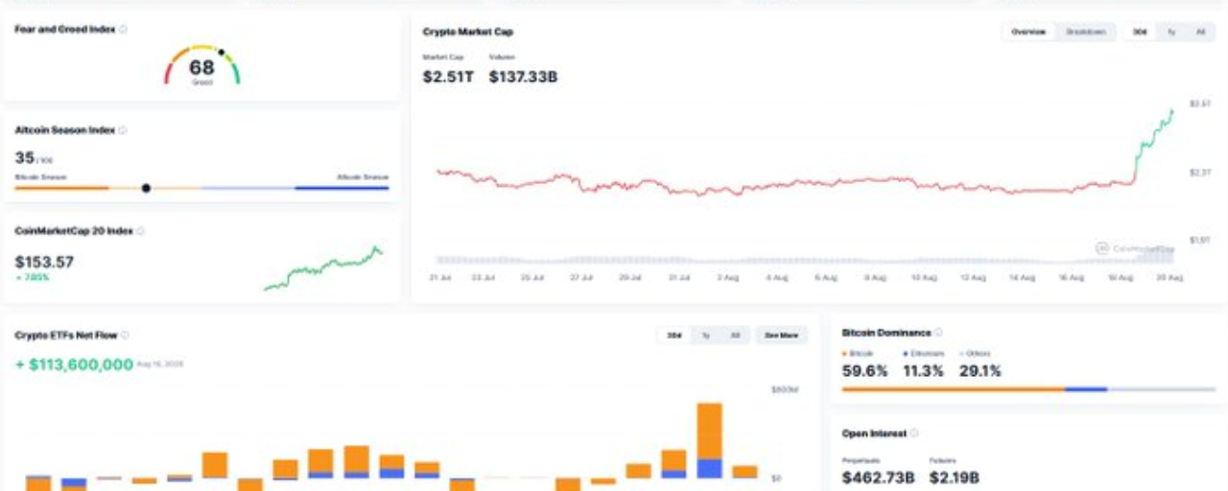Click the + $113,600,000 net flow value
The width and height of the screenshot is (1228, 491).
tap(74, 364)
